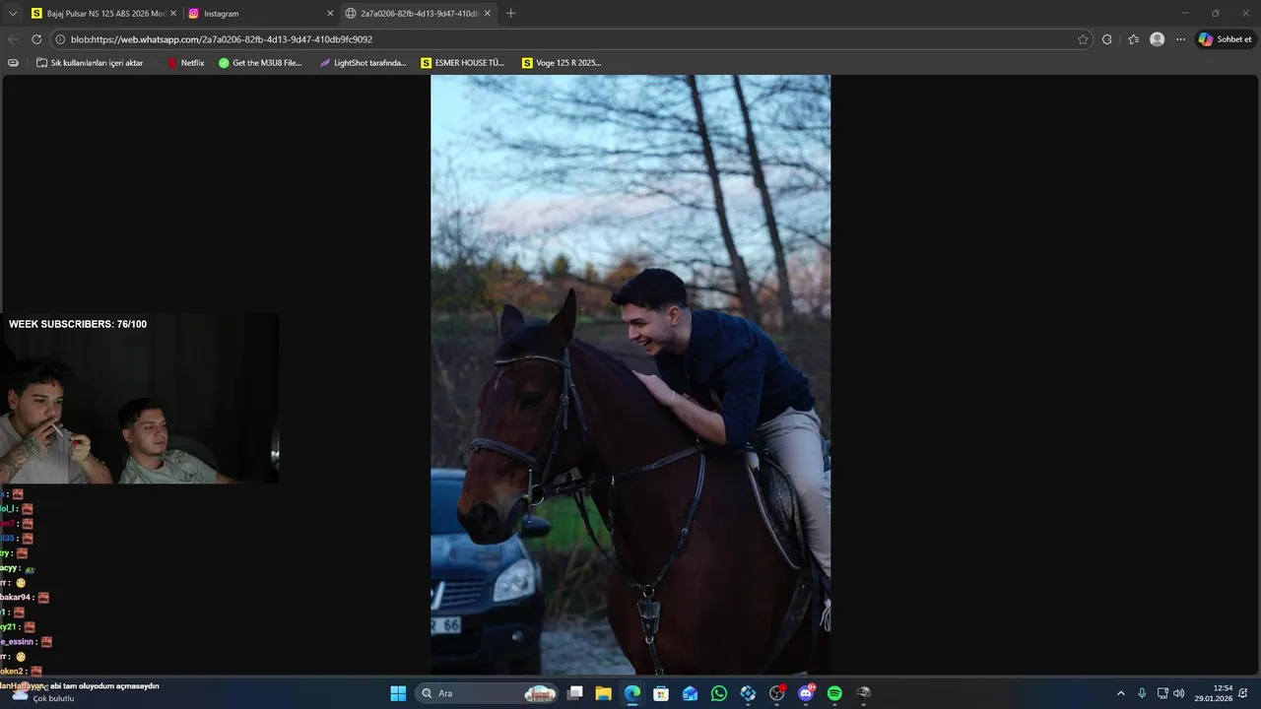Open a new browser tab
1261x709 pixels.
coord(510,14)
